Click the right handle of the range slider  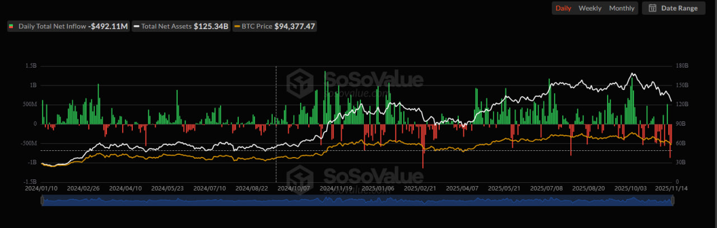click(671, 201)
